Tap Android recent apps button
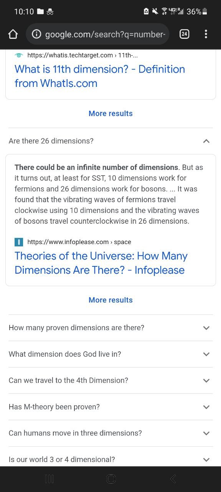 click(49, 479)
